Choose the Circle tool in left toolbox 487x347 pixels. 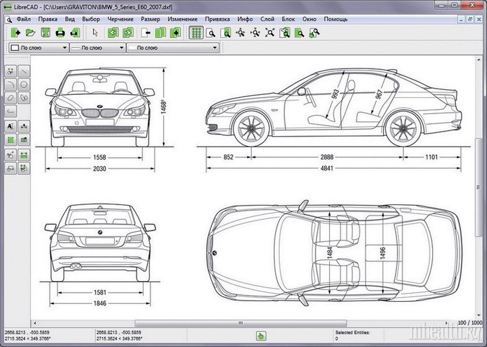click(x=24, y=85)
